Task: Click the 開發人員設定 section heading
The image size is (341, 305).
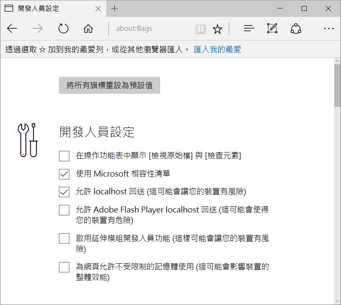Action: 97,132
